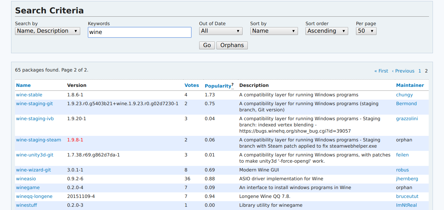Click version 3.0.1-1 cell
This screenshot has height=210, width=444.
75,170
